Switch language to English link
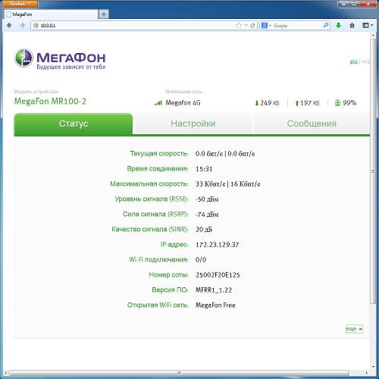Screen dimensions: 379x379 click(x=365, y=61)
